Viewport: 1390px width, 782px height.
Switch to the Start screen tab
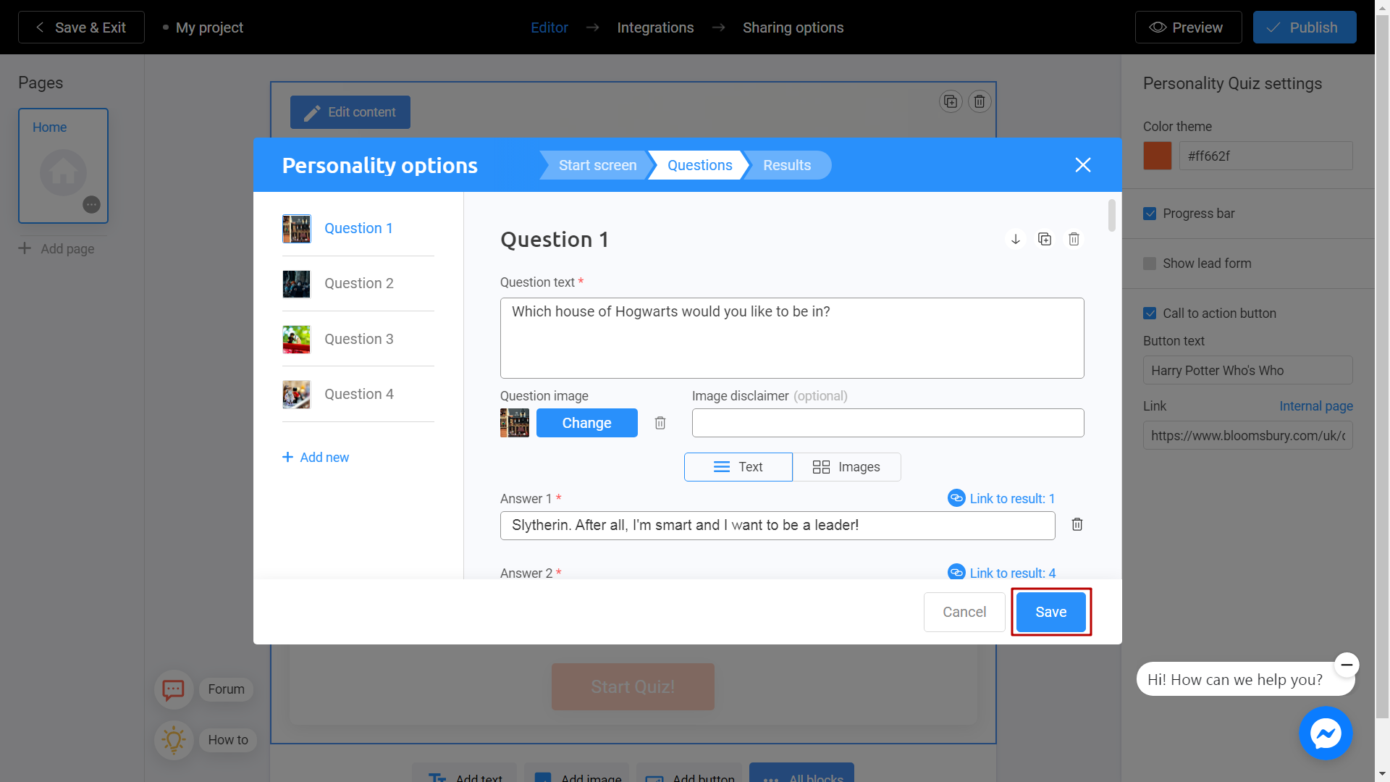597,165
